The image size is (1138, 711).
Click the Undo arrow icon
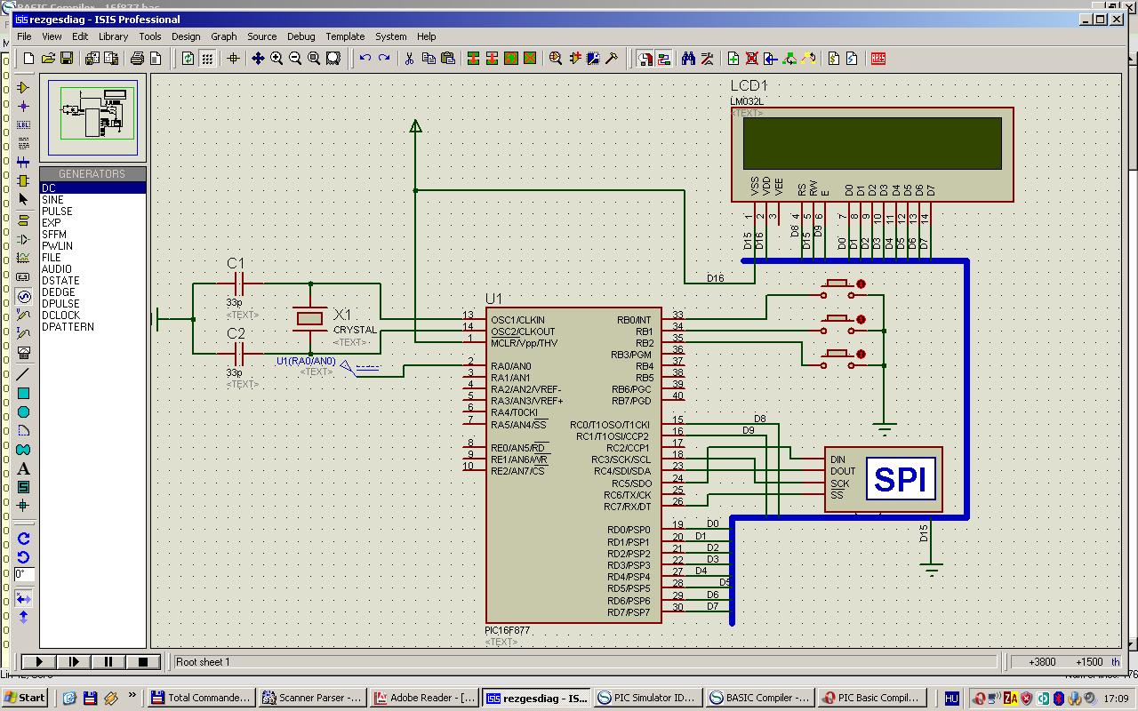[365, 59]
